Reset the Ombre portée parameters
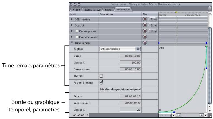The width and height of the screenshot is (213, 119). (x=145, y=31)
